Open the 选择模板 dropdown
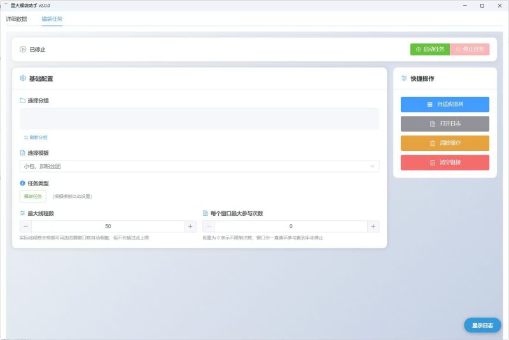Screen dimensions: 509x340 click(199, 166)
